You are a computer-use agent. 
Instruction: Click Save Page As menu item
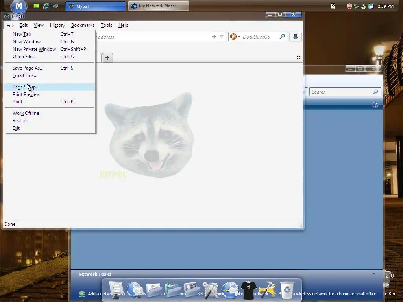click(50, 68)
